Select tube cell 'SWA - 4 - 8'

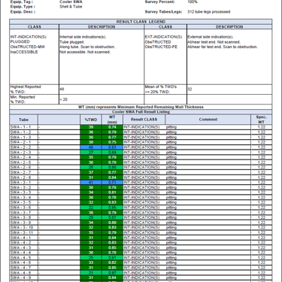click(x=24, y=272)
